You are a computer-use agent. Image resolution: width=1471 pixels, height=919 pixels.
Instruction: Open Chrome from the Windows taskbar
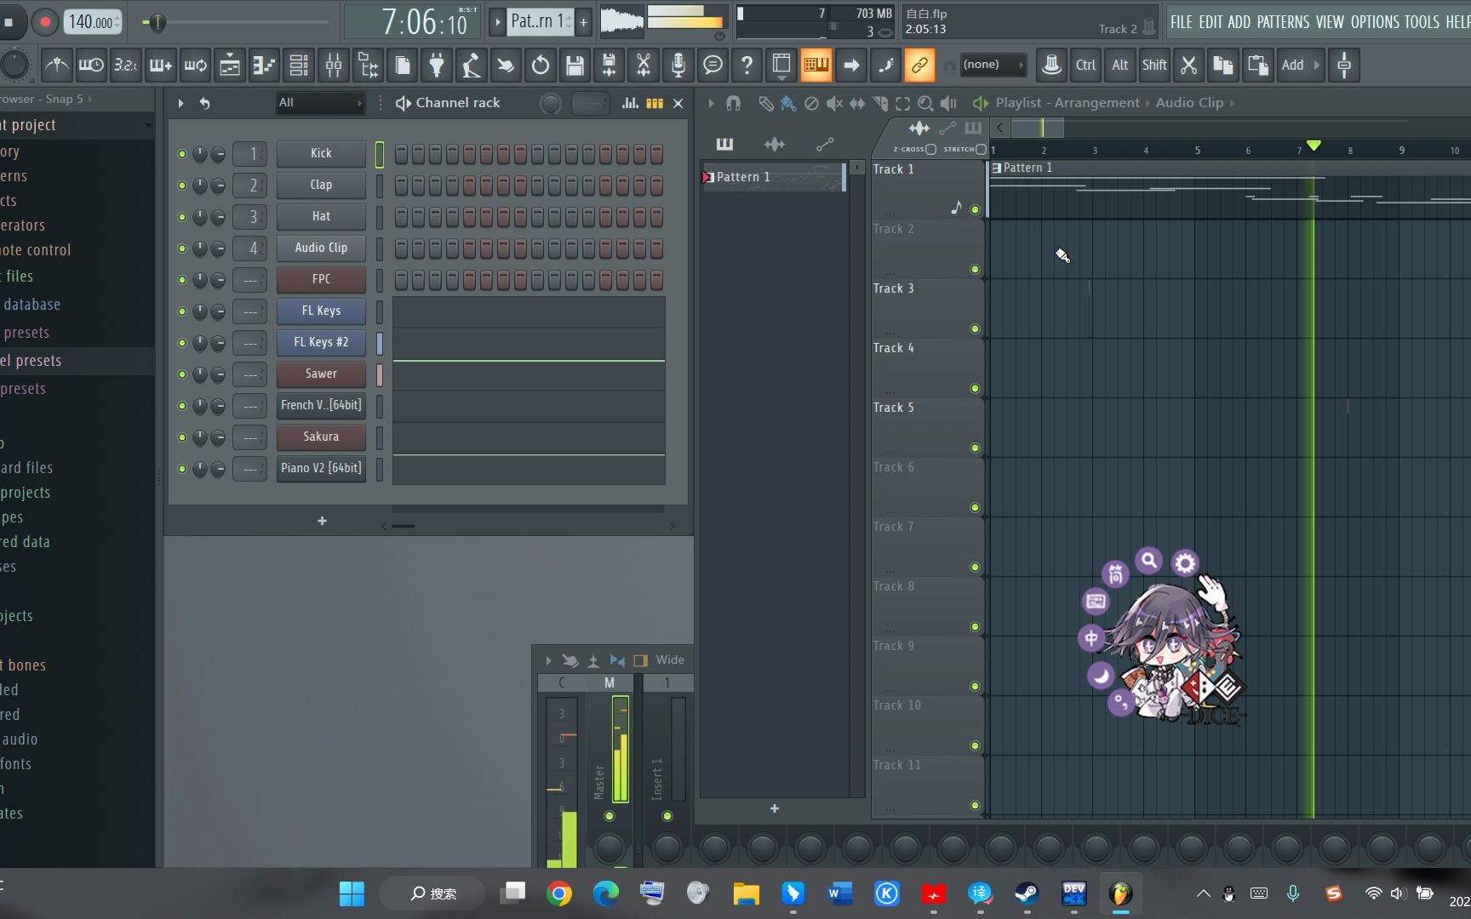559,893
